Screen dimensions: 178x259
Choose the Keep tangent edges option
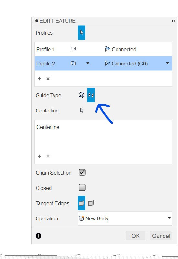[x=91, y=203]
